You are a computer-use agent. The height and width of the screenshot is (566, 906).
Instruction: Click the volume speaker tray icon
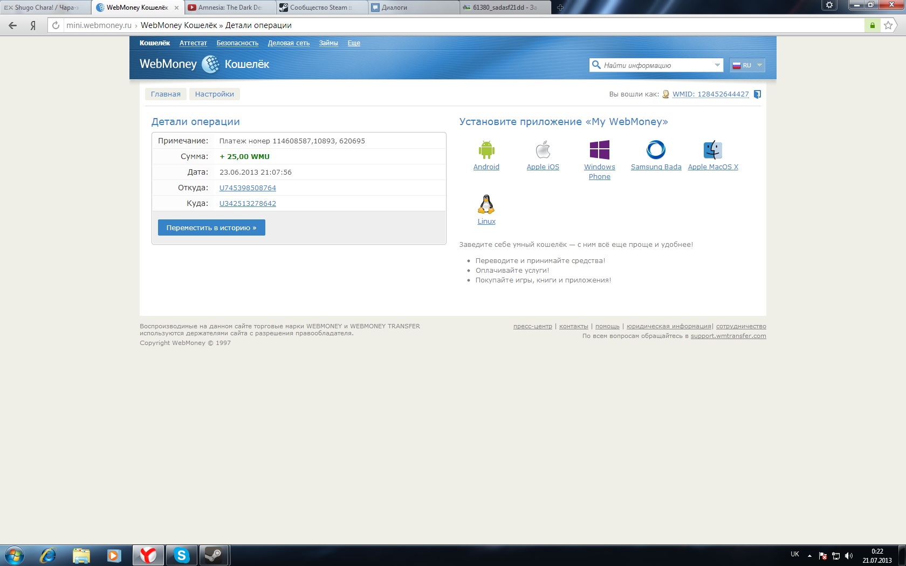pyautogui.click(x=849, y=556)
